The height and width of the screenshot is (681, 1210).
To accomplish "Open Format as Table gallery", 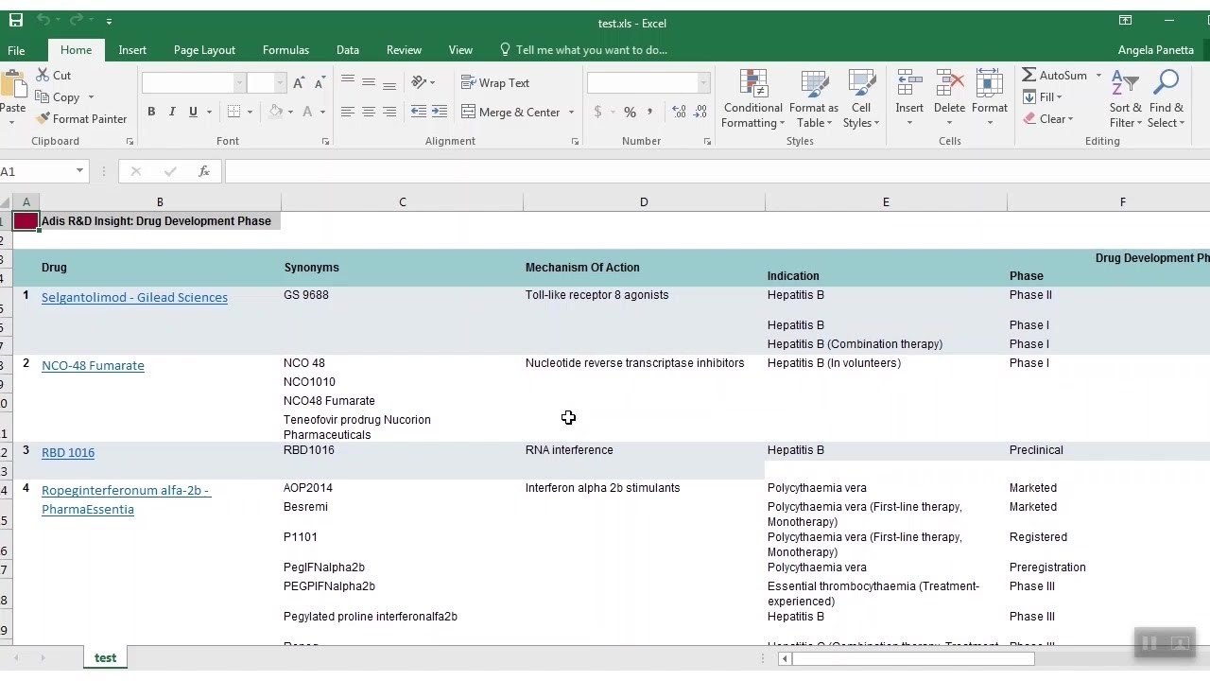I will click(814, 98).
